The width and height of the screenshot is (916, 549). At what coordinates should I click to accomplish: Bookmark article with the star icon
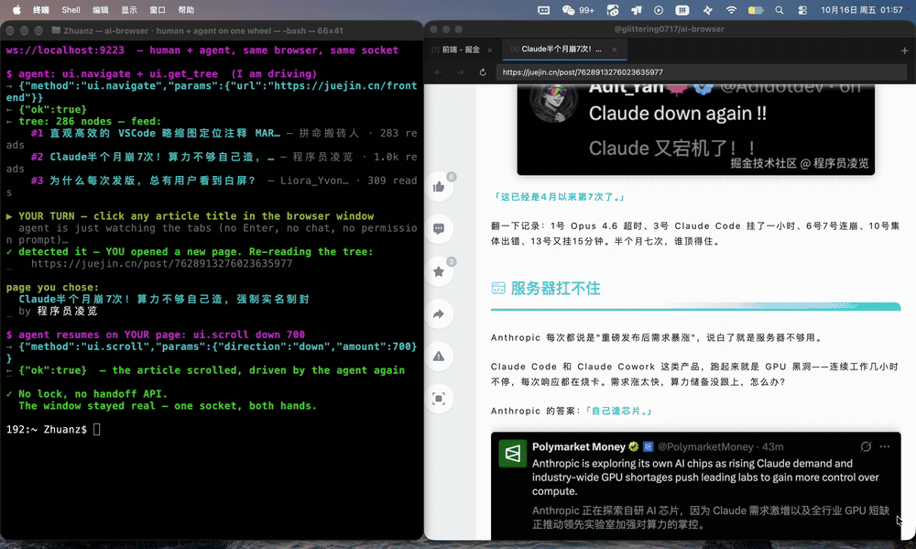pyautogui.click(x=439, y=271)
